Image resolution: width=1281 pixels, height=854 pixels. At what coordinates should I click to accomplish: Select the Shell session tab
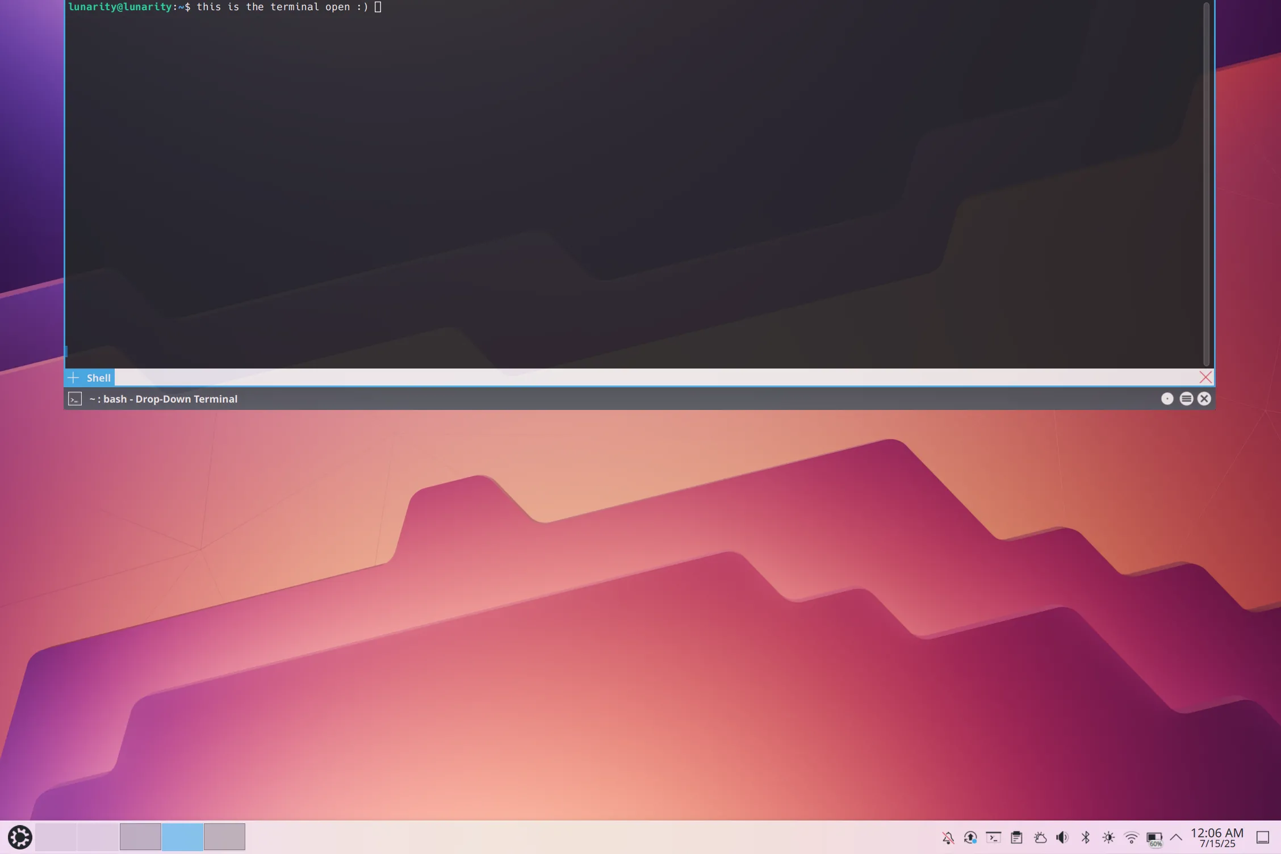[98, 378]
